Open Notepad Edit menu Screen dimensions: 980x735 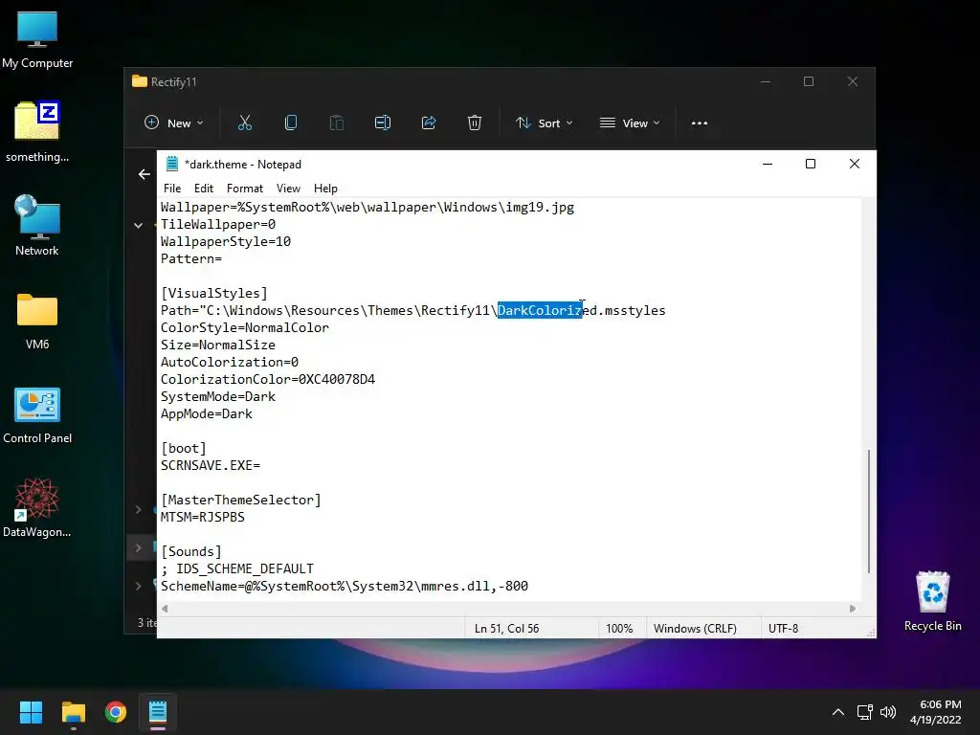click(204, 189)
